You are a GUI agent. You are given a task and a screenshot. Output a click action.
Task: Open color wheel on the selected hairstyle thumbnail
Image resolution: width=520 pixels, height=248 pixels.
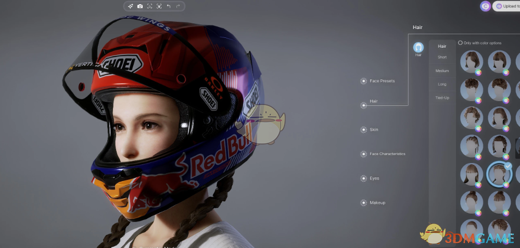[x=506, y=185]
